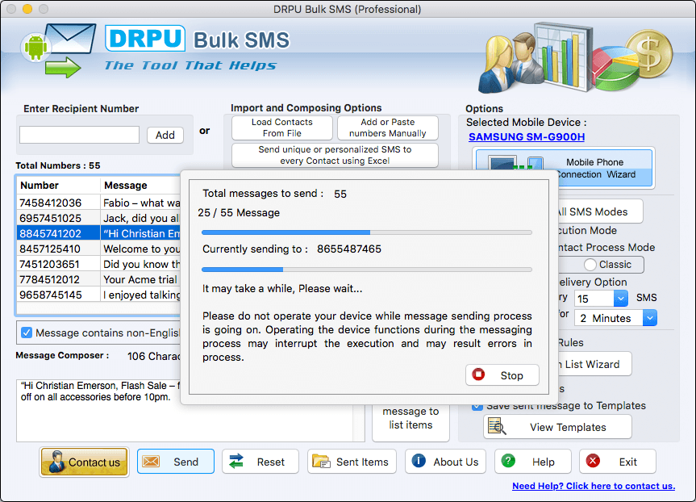Select the Classic radio button
Viewport: 696px width, 502px height.
tap(590, 265)
